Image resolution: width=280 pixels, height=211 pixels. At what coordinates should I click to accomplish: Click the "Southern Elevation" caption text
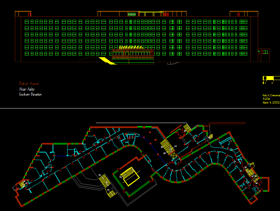pyautogui.click(x=30, y=95)
